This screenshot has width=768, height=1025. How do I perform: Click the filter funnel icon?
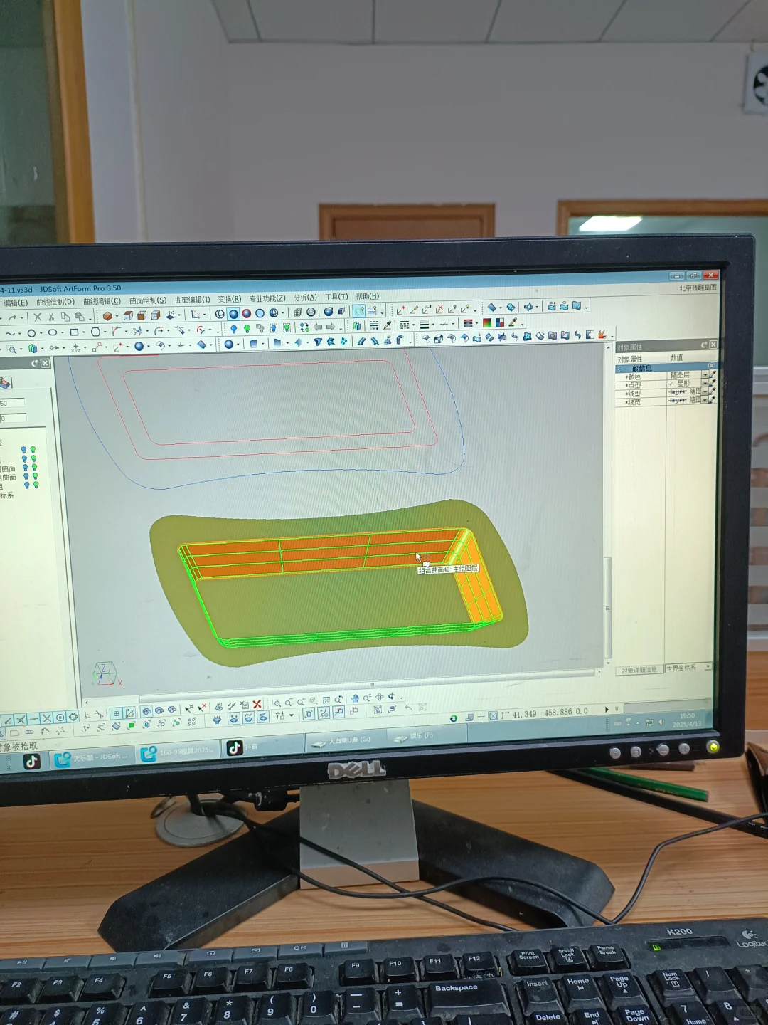317,342
